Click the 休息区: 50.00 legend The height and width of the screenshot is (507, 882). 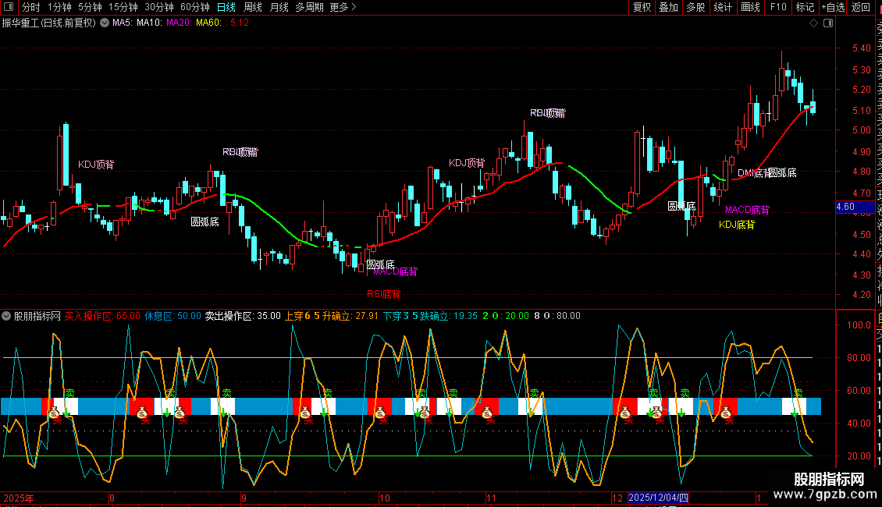172,316
